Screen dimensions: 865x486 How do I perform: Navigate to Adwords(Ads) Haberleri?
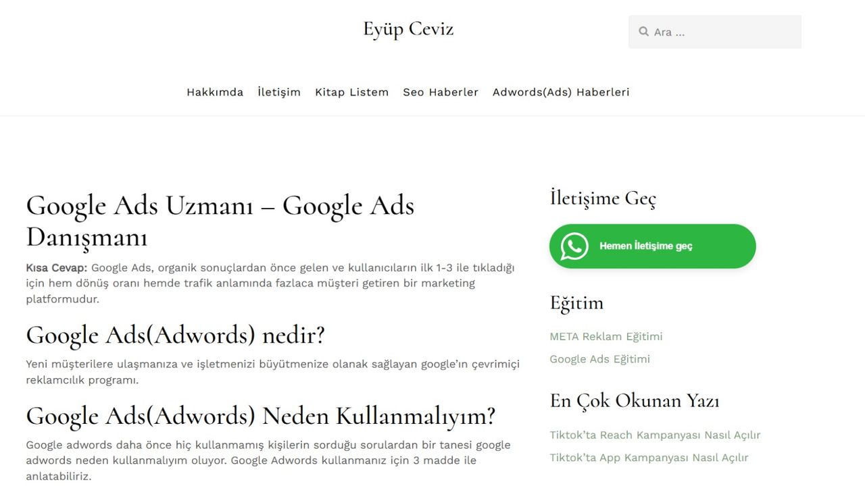[561, 92]
